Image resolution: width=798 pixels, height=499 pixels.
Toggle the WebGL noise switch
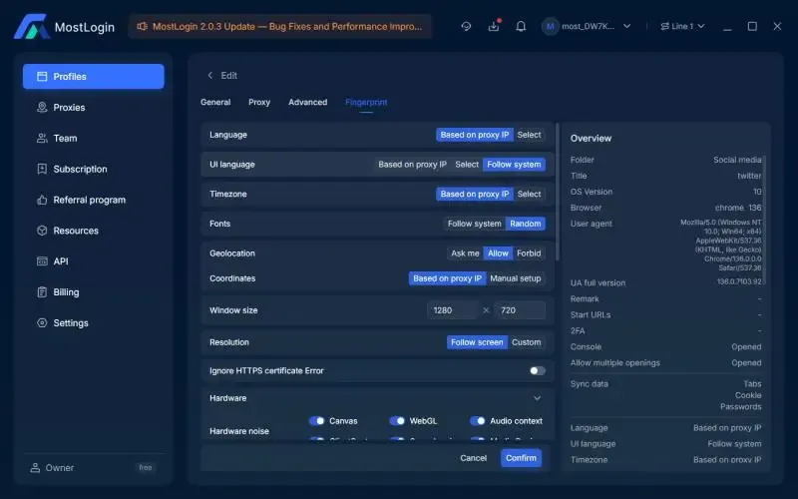click(x=397, y=420)
